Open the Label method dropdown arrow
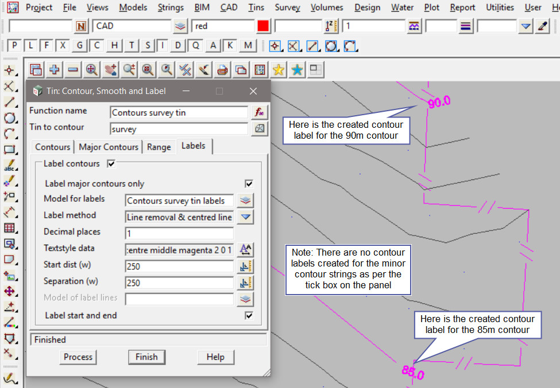This screenshot has height=388, width=560. tap(245, 217)
